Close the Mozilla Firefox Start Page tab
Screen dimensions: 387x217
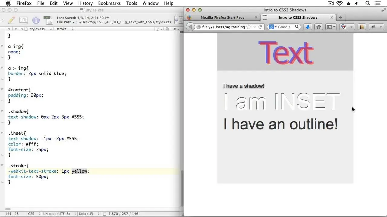[256, 17]
